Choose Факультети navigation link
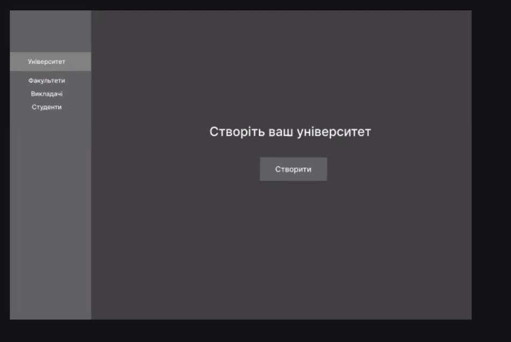 point(47,81)
